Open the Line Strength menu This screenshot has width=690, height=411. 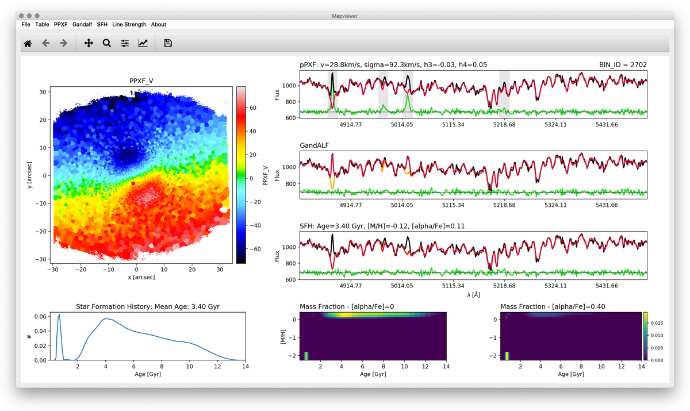pyautogui.click(x=129, y=25)
